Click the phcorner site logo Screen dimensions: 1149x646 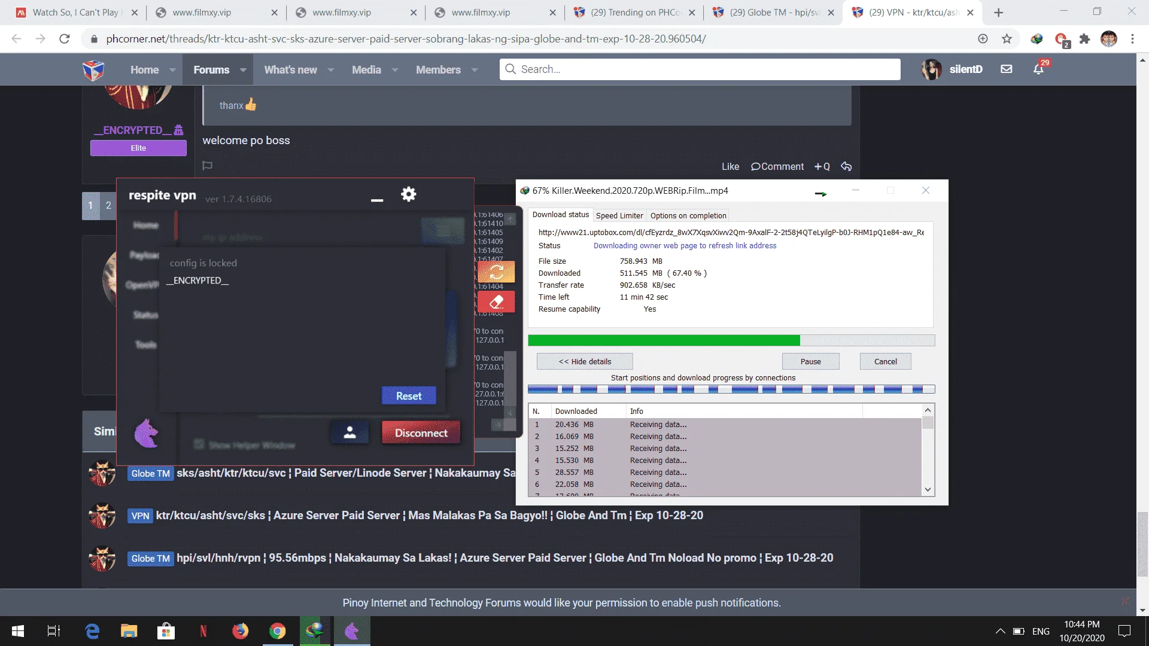(93, 70)
